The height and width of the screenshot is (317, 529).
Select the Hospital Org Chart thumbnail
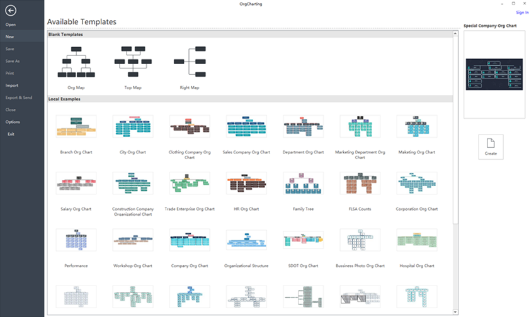coord(417,240)
